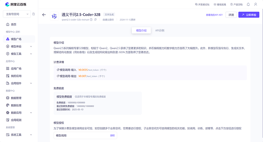Screen dimensions: 263x142
Task: Go back with the left arrow
Action: [x=44, y=15]
